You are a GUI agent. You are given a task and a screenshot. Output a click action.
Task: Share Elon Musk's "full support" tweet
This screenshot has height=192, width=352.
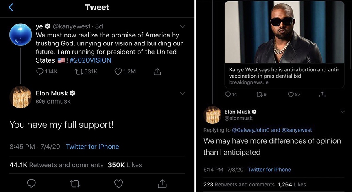162,183
